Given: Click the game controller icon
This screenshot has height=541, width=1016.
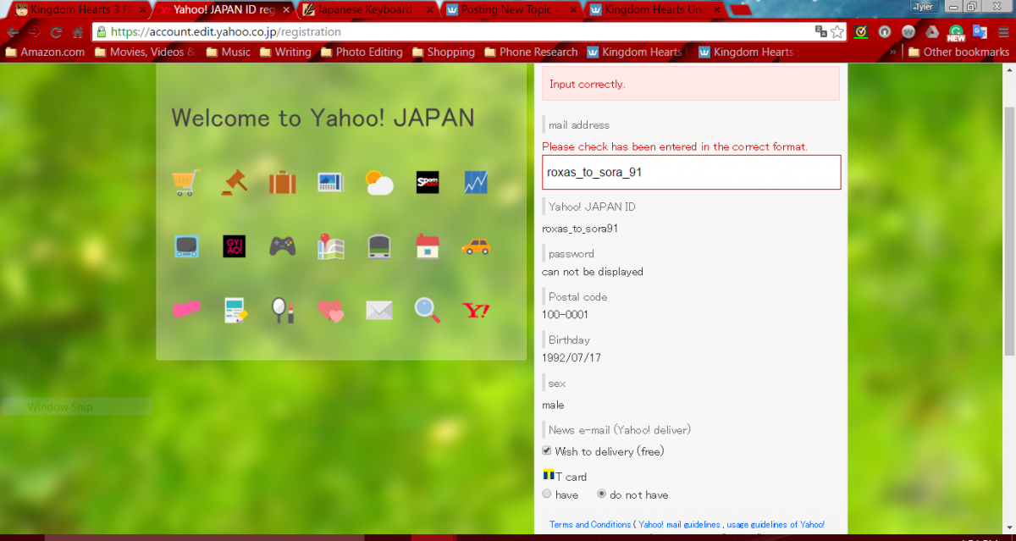Looking at the screenshot, I should click(x=282, y=246).
